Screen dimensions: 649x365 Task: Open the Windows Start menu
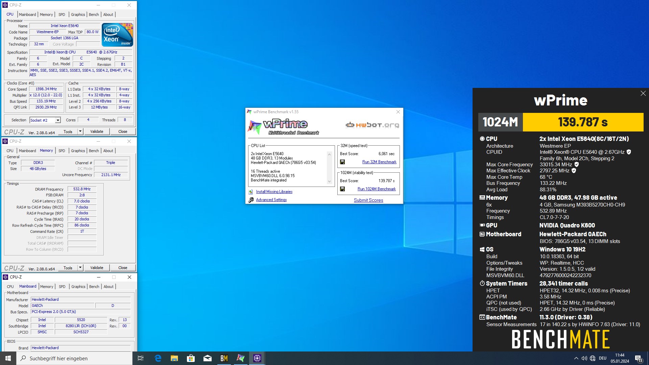(x=8, y=358)
